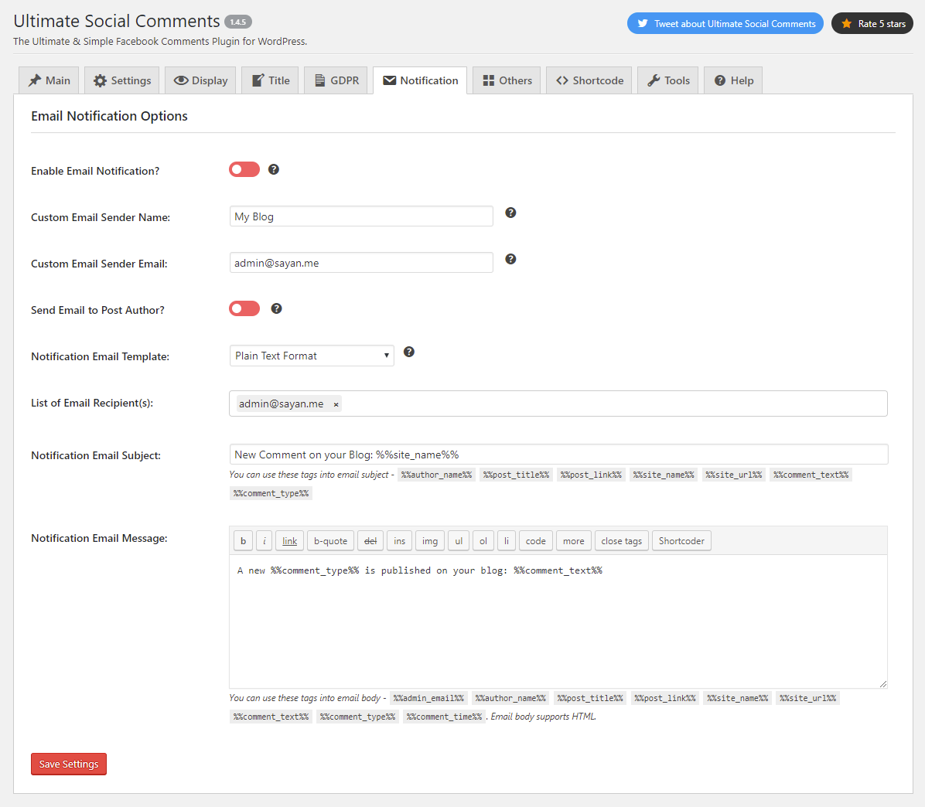Click the bold 'b' editor button

[243, 541]
